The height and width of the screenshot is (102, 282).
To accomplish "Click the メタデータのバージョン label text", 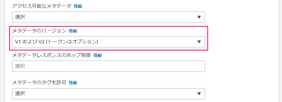I will (39, 31).
